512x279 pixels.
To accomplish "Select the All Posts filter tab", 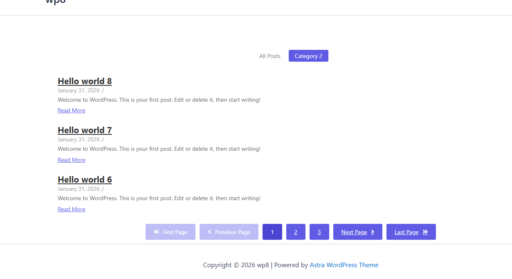I will (x=270, y=56).
